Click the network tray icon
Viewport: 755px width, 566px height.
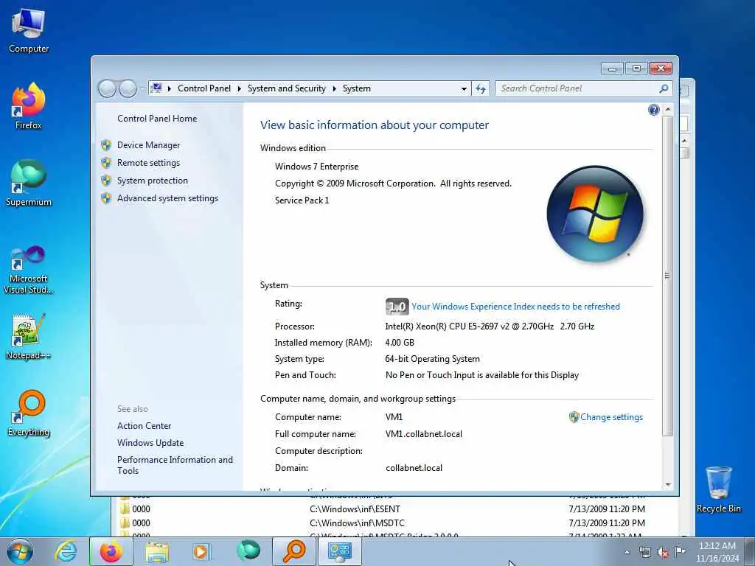[x=644, y=552]
